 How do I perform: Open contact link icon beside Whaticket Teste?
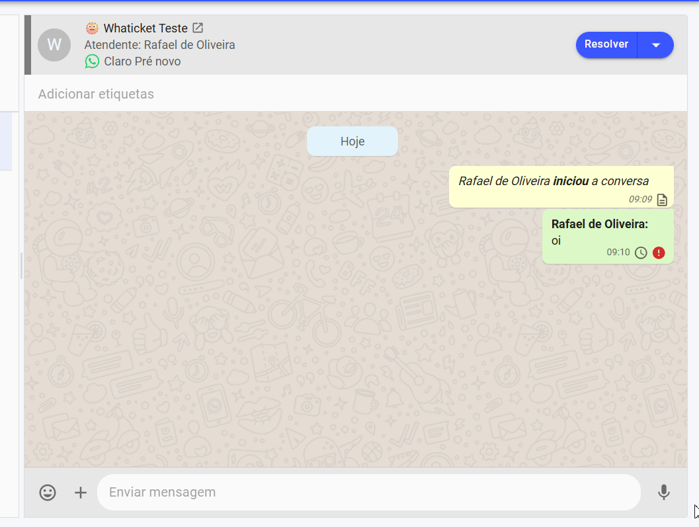pyautogui.click(x=198, y=28)
